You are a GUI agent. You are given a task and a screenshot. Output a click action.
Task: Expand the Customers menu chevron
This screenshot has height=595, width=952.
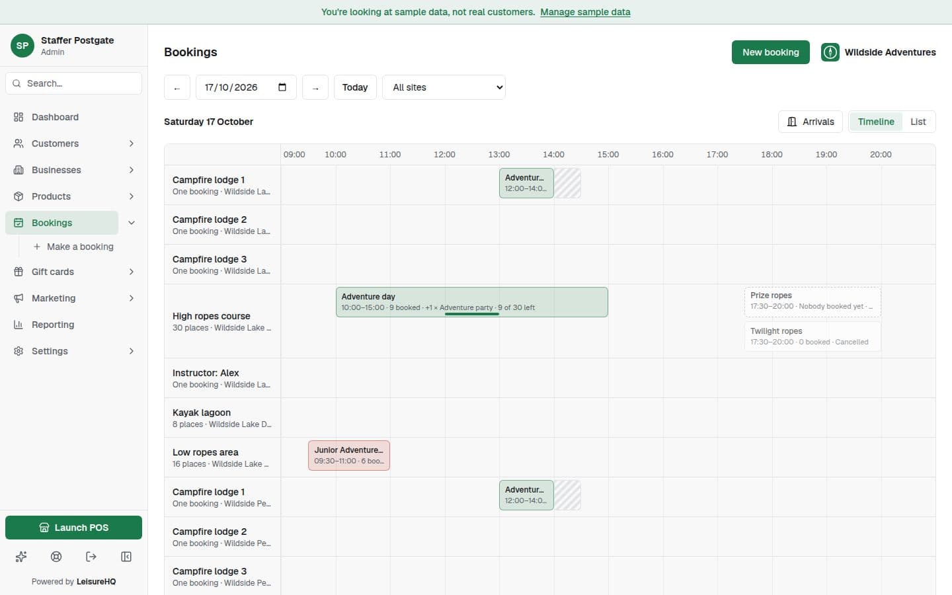(x=132, y=143)
